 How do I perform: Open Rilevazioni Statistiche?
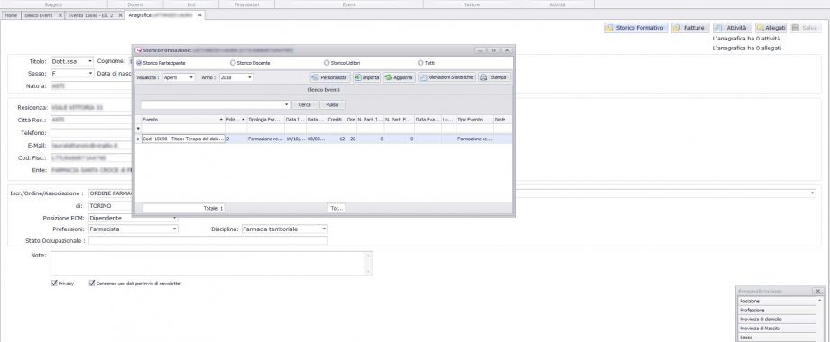coord(447,77)
